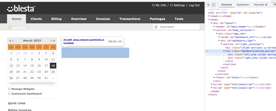Expand the head element
Viewport: 276px width, 111px height.
(x=209, y=16)
